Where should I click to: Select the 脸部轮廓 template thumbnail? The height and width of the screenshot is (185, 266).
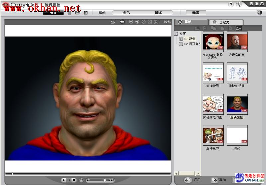click(x=213, y=135)
